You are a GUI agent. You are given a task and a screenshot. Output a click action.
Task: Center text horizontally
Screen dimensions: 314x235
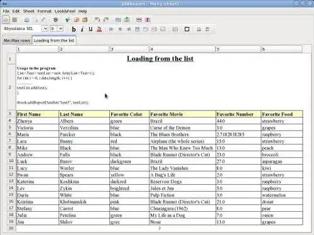click(x=120, y=30)
